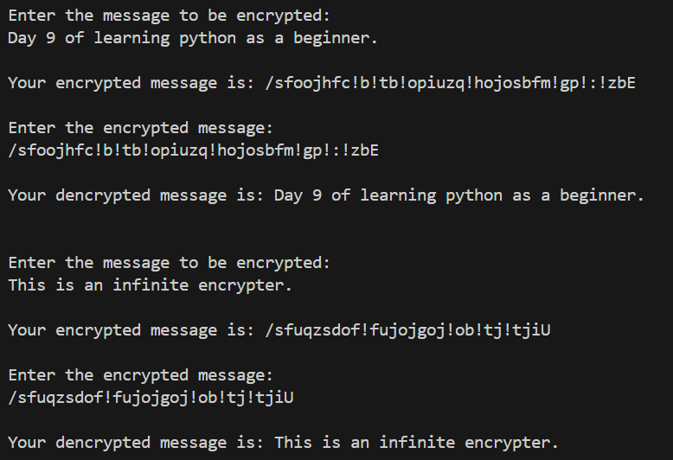
Task: Click "encrypter." at the end of the final output line
Action: [x=511, y=443]
